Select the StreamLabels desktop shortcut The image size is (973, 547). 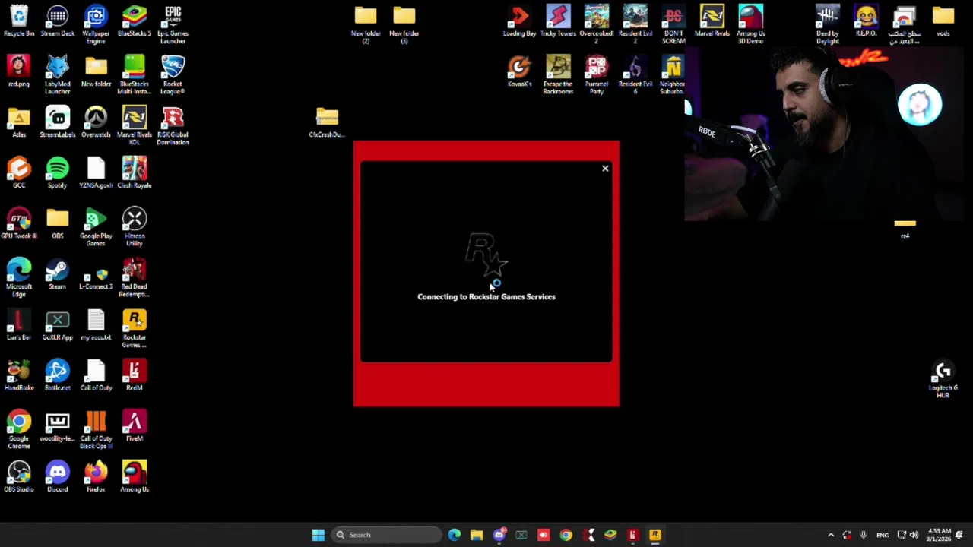point(58,122)
